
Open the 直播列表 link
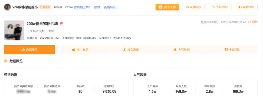[x=110, y=7]
